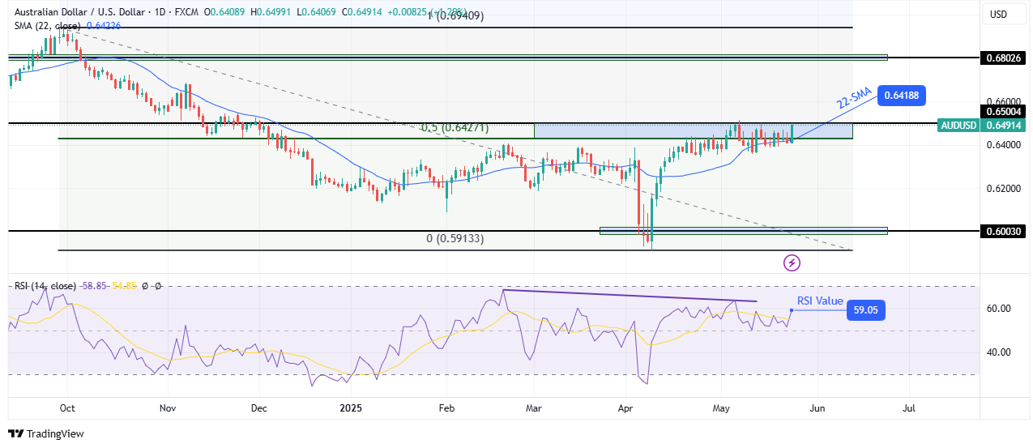Click the purple lightning event icon

click(x=792, y=262)
